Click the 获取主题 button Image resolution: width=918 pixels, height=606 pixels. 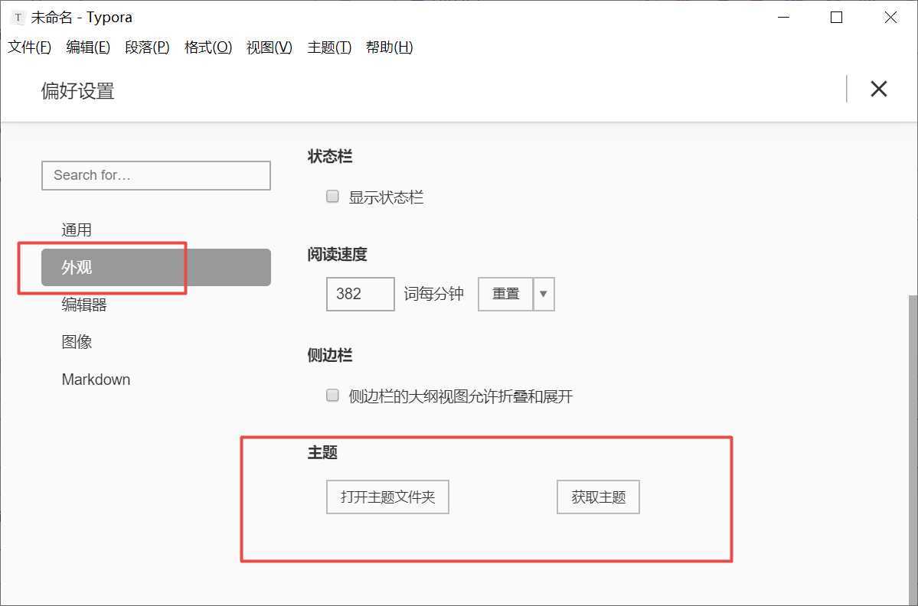(x=598, y=497)
